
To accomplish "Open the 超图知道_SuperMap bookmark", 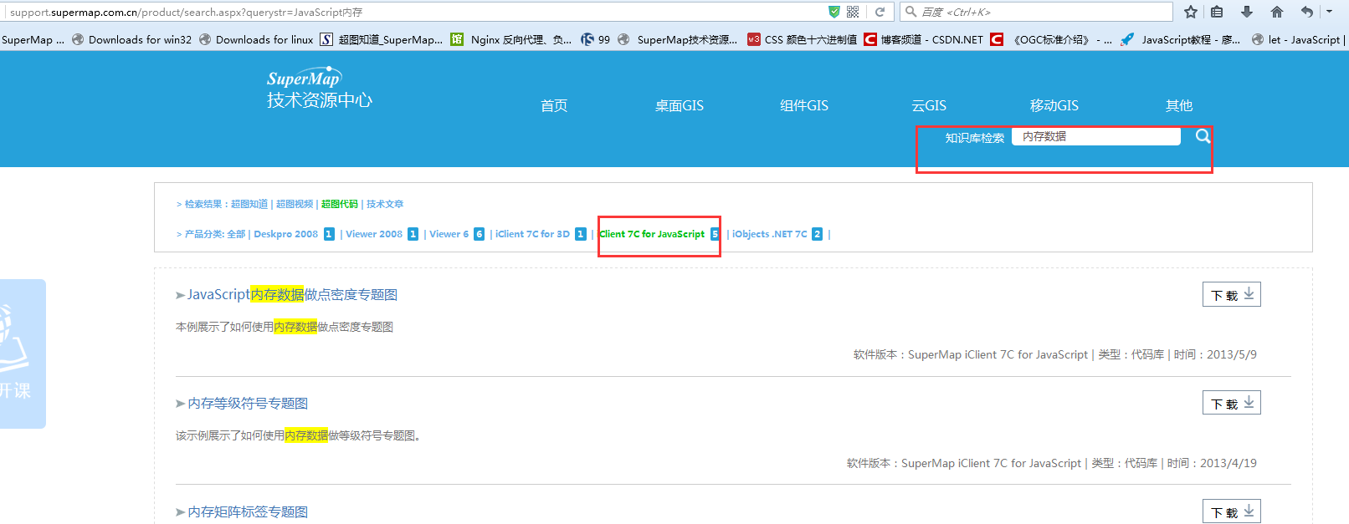I will (382, 39).
